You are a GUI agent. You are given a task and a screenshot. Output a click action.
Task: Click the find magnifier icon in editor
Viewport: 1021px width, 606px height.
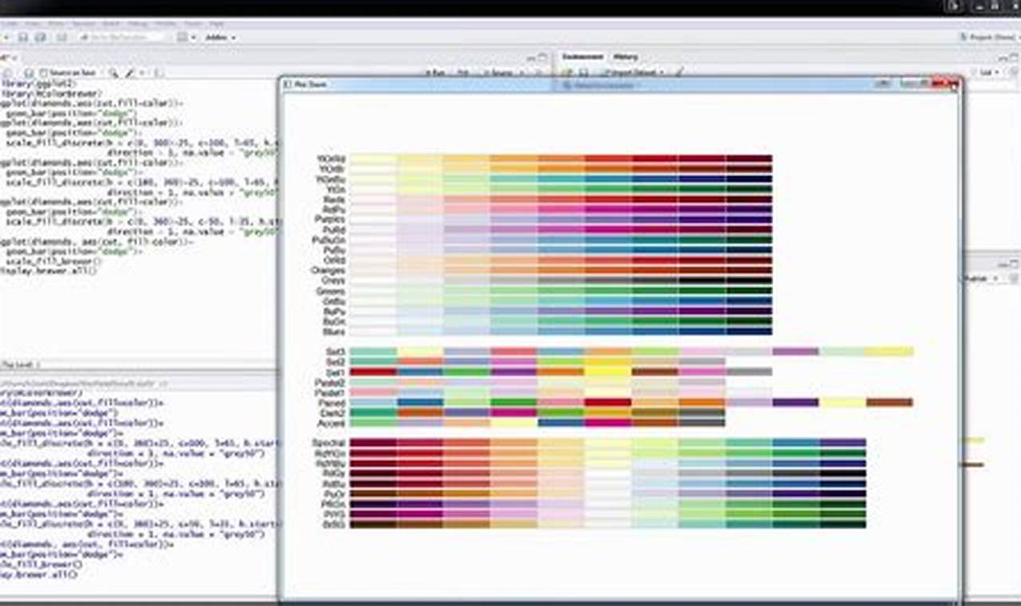(x=113, y=73)
